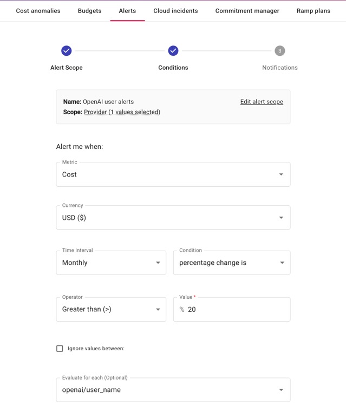Click the Edit alert scope link

click(262, 102)
